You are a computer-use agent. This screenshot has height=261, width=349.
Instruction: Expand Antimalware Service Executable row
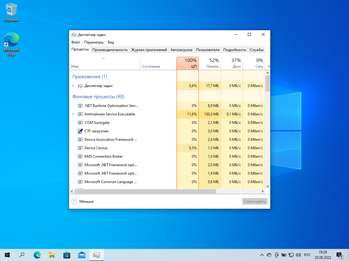[73, 114]
